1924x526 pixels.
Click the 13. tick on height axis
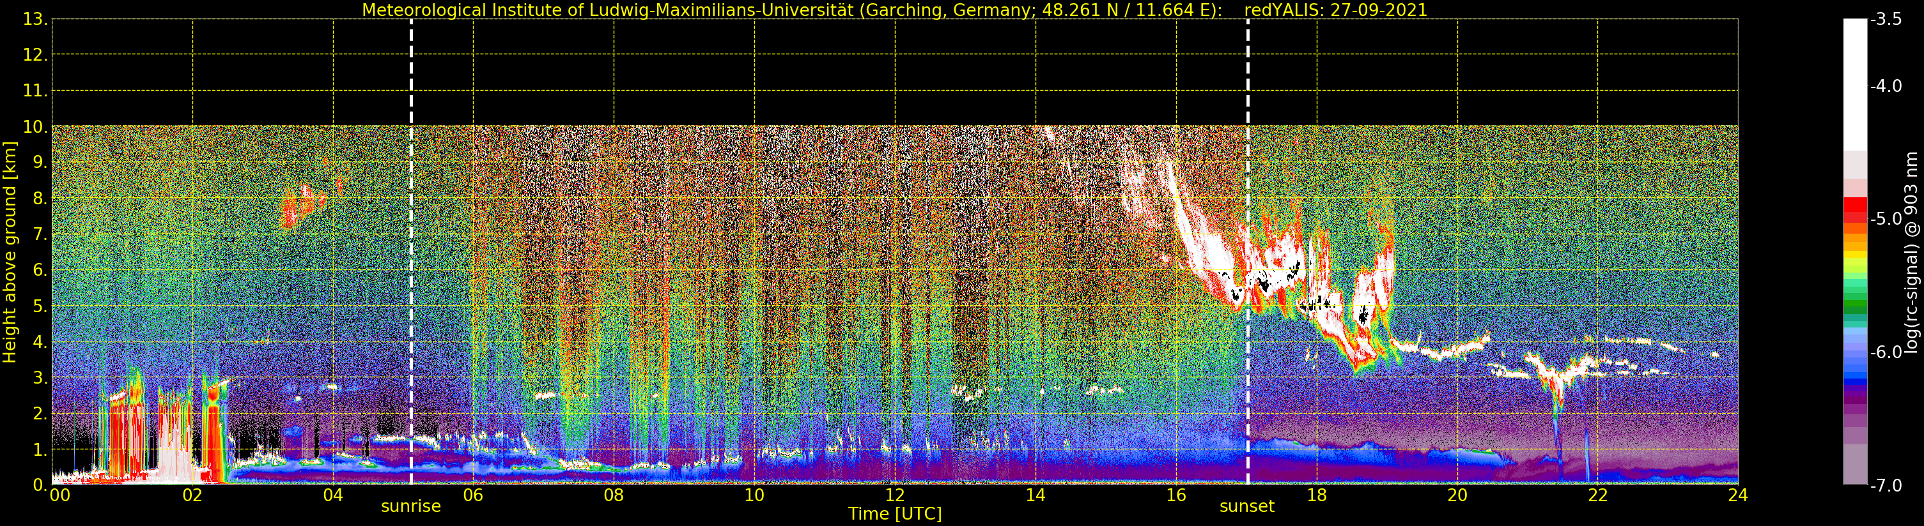35,19
